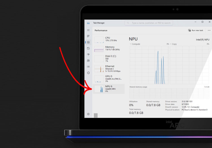The width and height of the screenshot is (212, 148).
Task: Click the Performance page title
Action: pos(101,31)
